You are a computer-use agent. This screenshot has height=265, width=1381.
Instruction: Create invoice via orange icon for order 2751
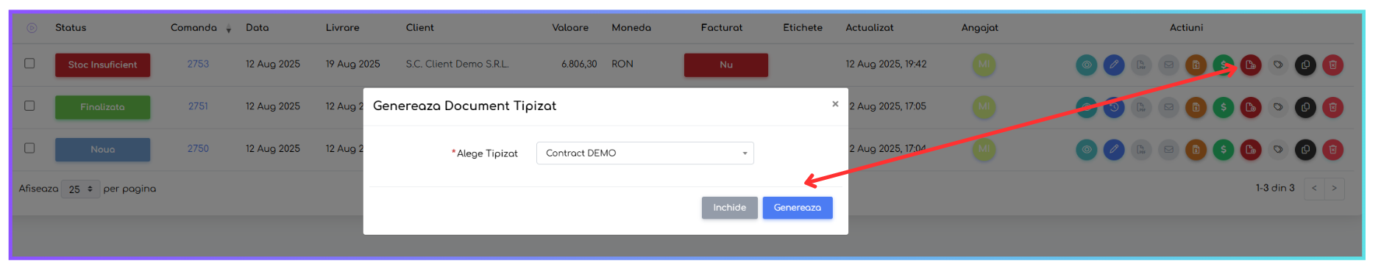pos(1196,107)
